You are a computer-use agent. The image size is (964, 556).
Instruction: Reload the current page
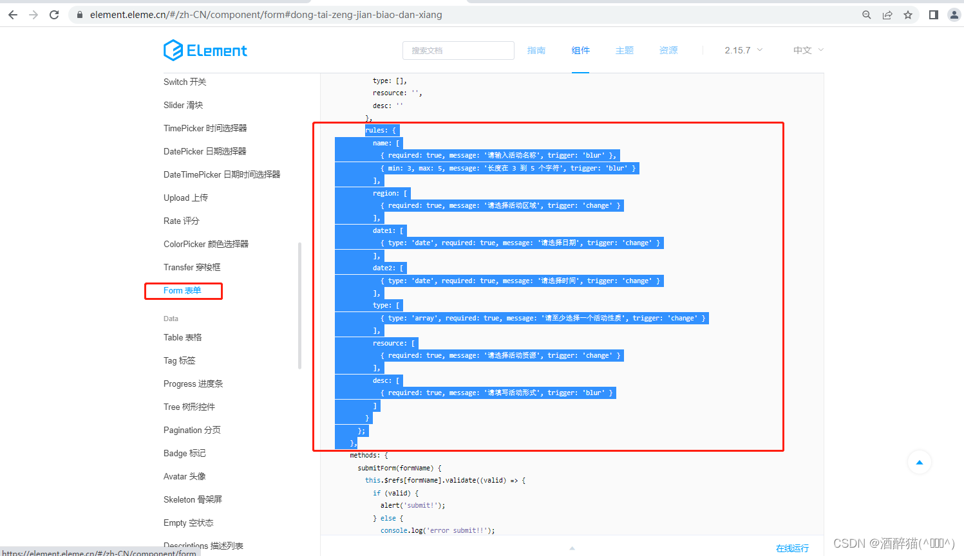[x=54, y=15]
